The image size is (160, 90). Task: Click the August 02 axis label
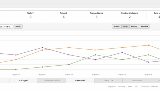(42, 74)
